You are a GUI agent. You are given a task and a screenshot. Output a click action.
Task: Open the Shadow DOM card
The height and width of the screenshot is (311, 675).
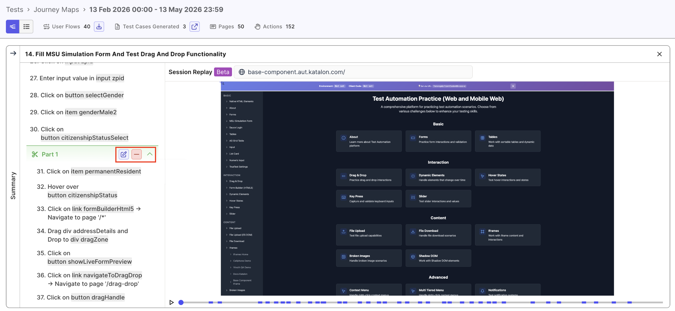point(438,258)
